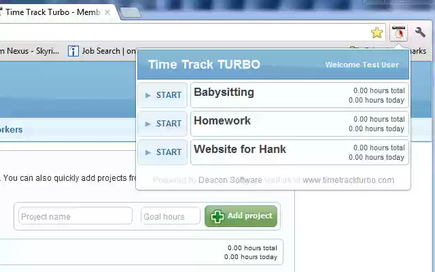This screenshot has height=272, width=435.
Task: Start the Babysitting timer
Action: point(162,95)
